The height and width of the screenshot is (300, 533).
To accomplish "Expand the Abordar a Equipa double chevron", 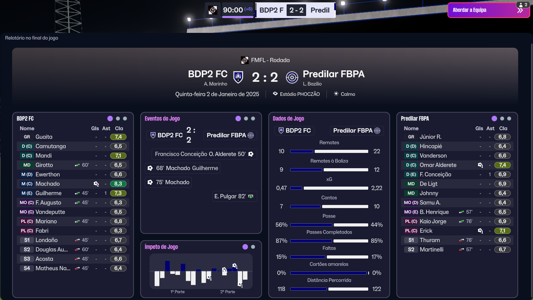I will (520, 11).
